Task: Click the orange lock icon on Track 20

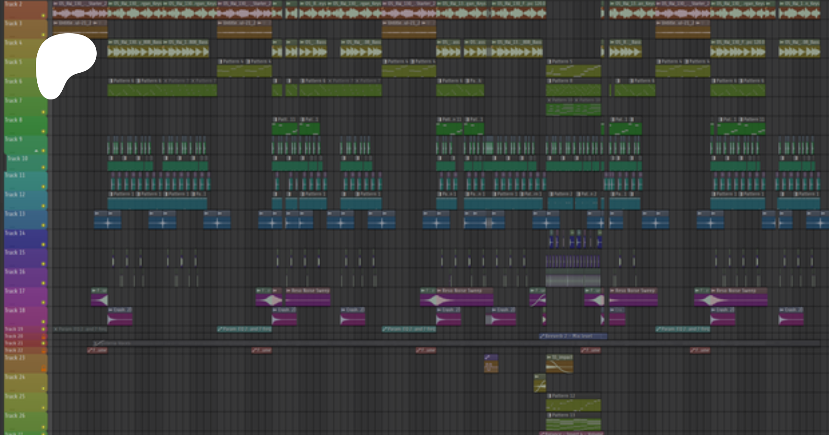Action: point(43,336)
